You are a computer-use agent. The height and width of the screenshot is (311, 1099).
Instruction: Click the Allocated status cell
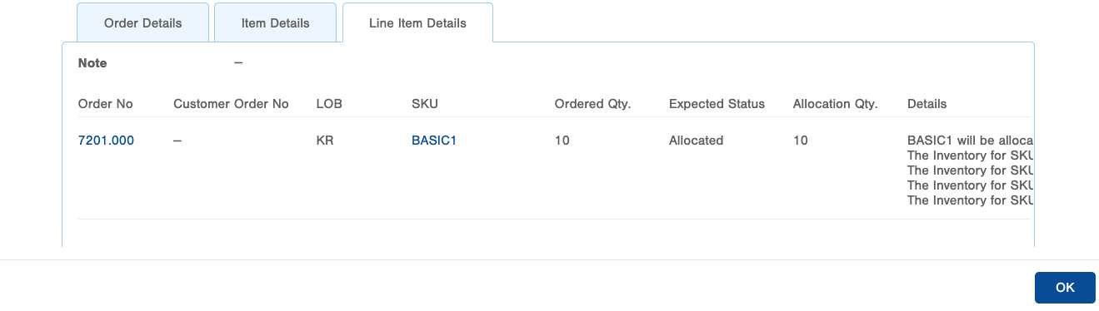696,141
